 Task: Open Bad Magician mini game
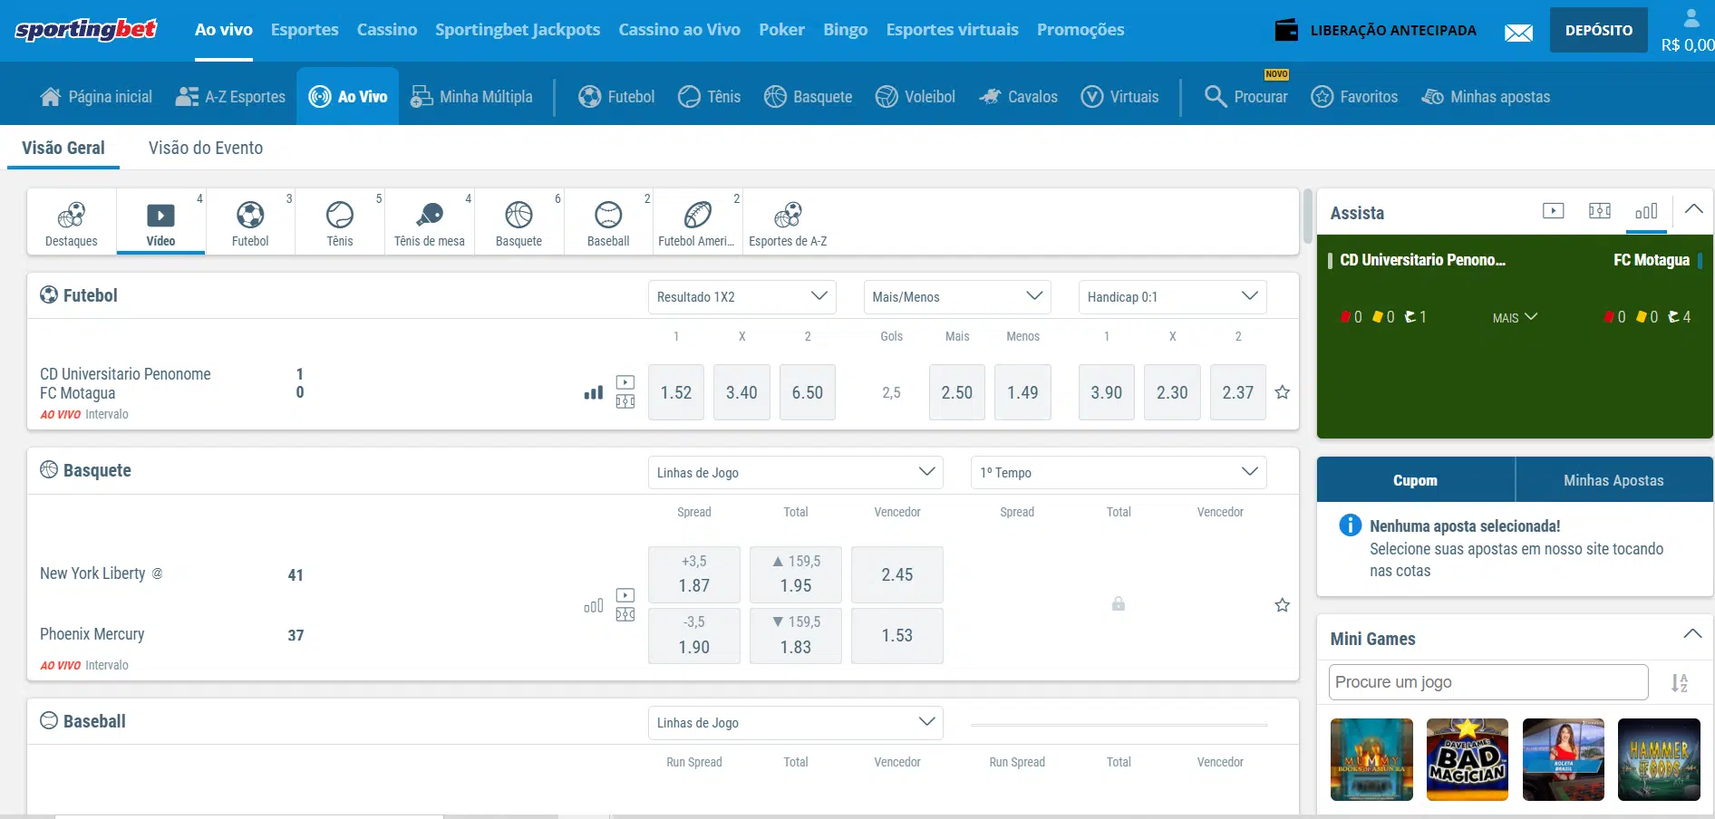(1468, 759)
